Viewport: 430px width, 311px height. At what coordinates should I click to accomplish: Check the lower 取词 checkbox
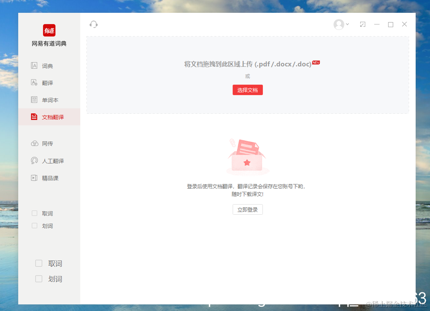click(39, 263)
